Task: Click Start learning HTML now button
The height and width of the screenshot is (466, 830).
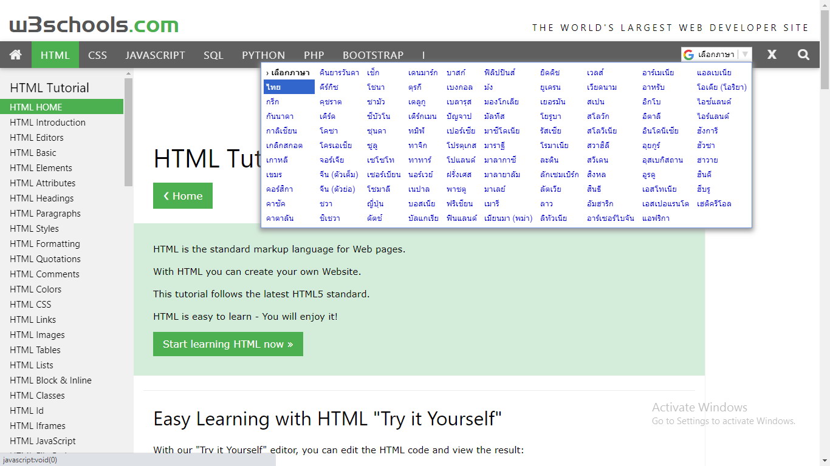Action: click(x=228, y=344)
